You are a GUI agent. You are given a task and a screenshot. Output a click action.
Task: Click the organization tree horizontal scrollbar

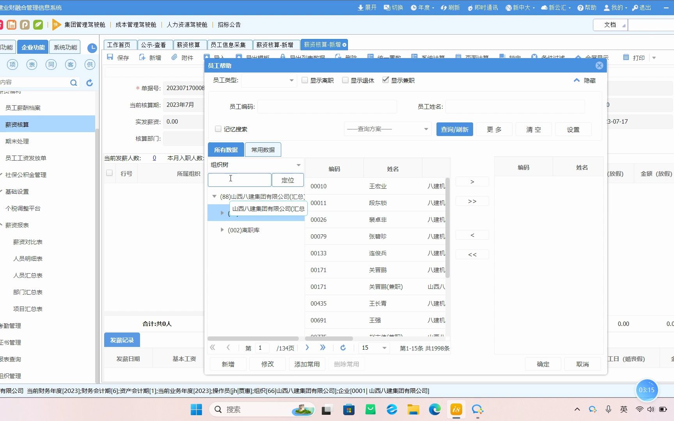click(x=253, y=338)
